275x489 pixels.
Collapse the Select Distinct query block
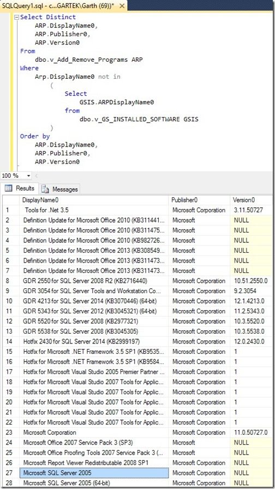pyautogui.click(x=16, y=17)
